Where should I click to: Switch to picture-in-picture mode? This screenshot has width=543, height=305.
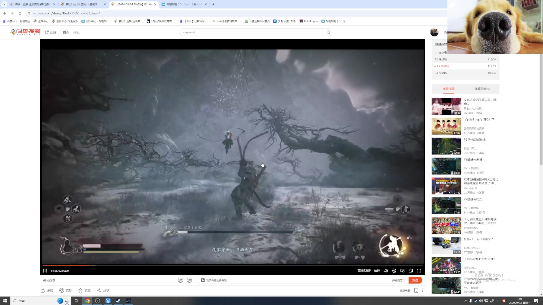[x=402, y=271]
